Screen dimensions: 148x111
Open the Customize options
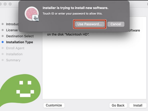click(x=54, y=105)
